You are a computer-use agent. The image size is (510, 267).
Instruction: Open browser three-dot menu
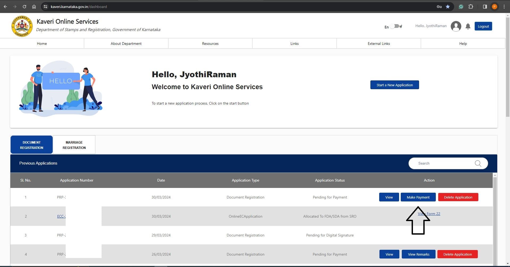pyautogui.click(x=504, y=7)
